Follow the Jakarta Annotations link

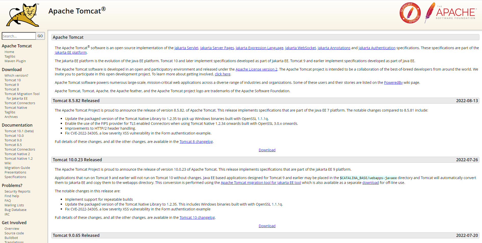pos(334,48)
